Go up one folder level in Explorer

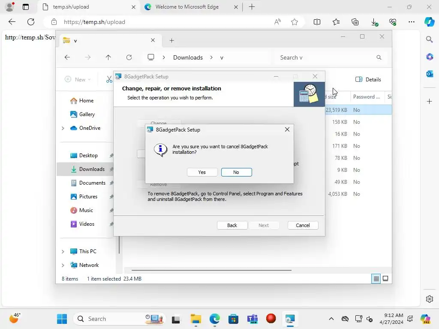(x=108, y=57)
